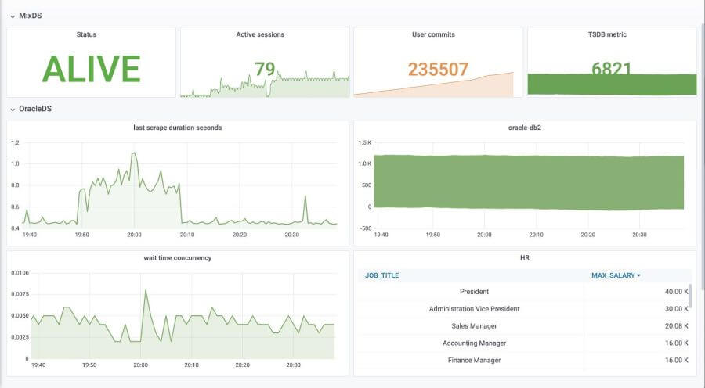The image size is (705, 388).
Task: Collapse the MixDS row chevron
Action: coord(13,16)
